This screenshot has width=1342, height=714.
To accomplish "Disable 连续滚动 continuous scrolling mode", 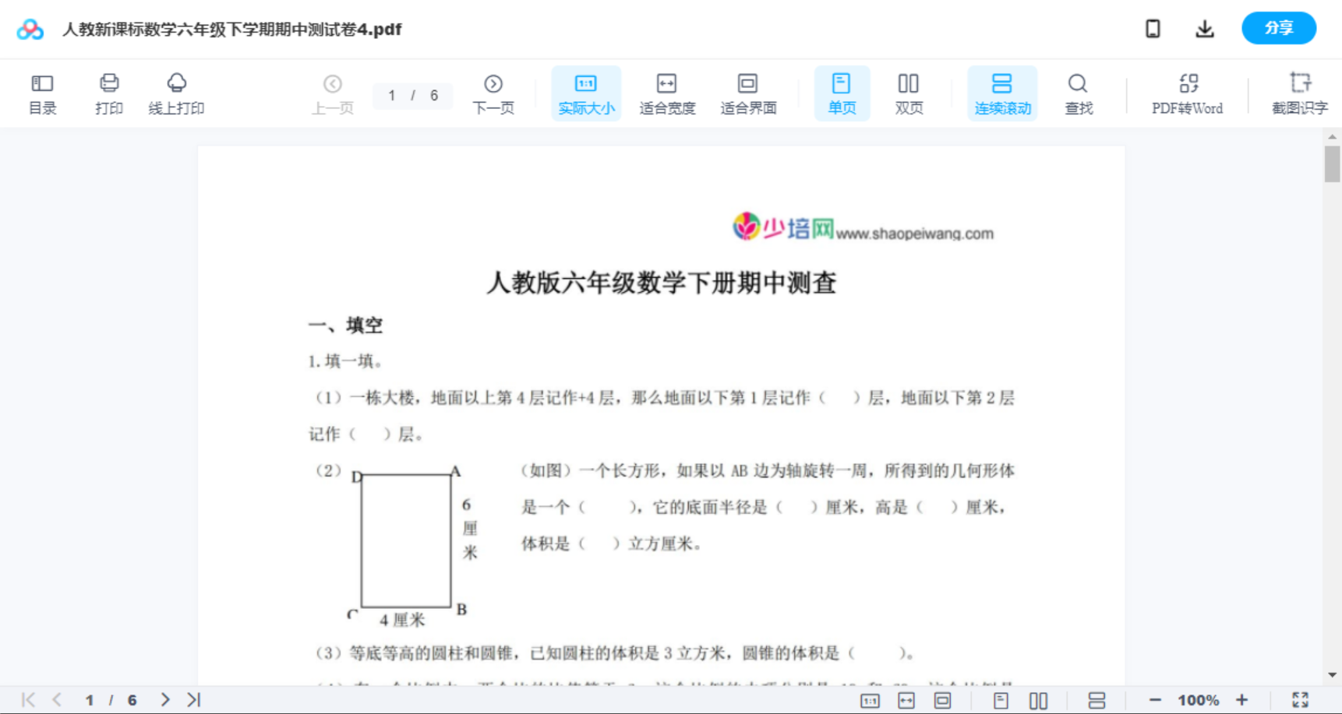I will coord(1002,93).
